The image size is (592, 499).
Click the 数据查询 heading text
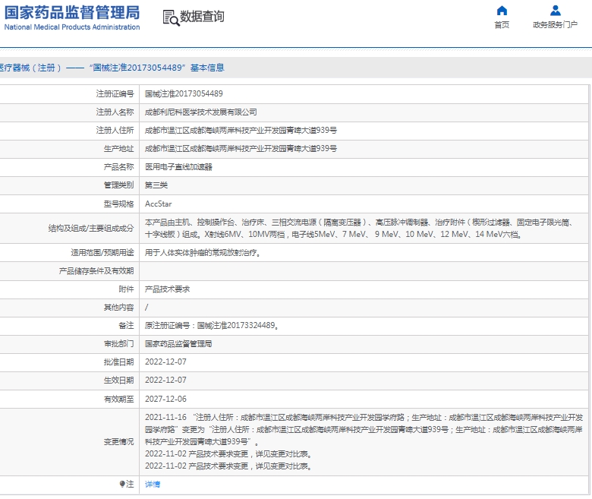[202, 17]
